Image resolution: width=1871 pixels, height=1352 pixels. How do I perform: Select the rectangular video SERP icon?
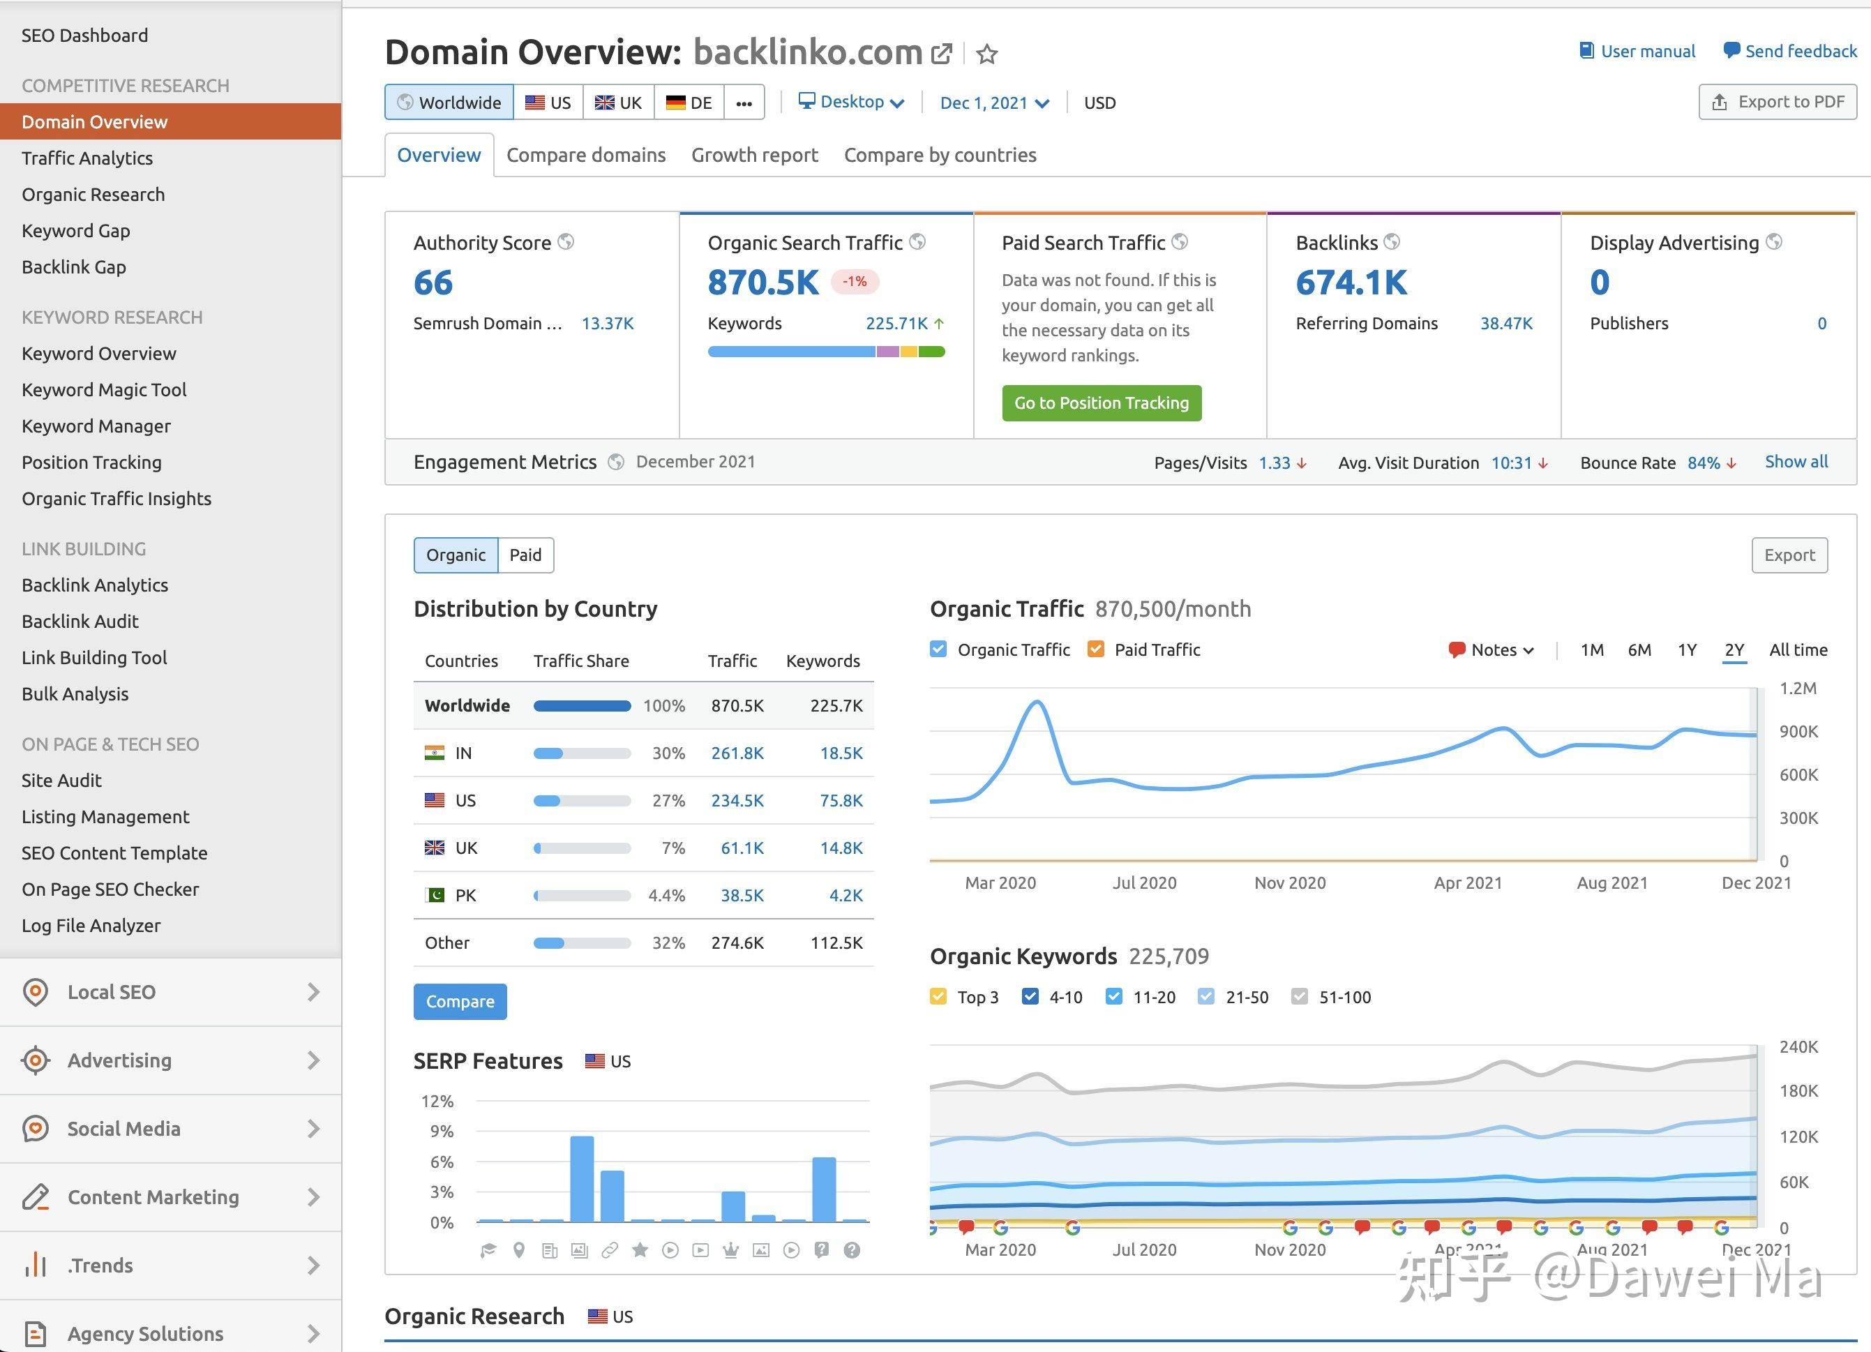pyautogui.click(x=700, y=1251)
